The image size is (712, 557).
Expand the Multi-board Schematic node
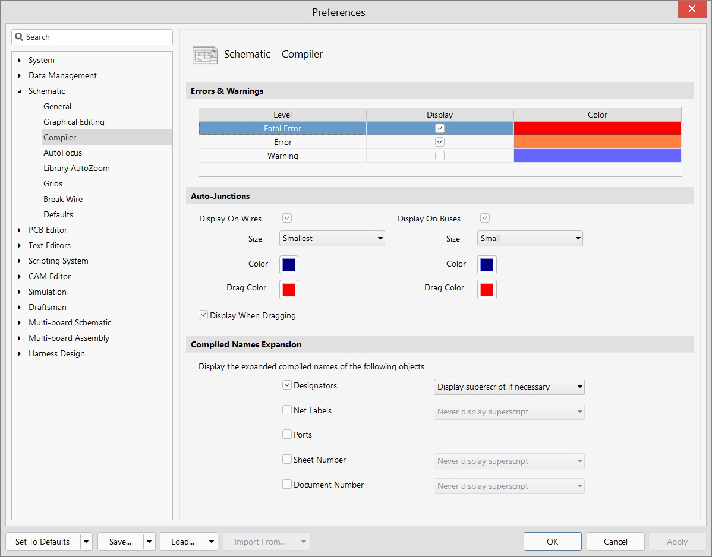(20, 322)
